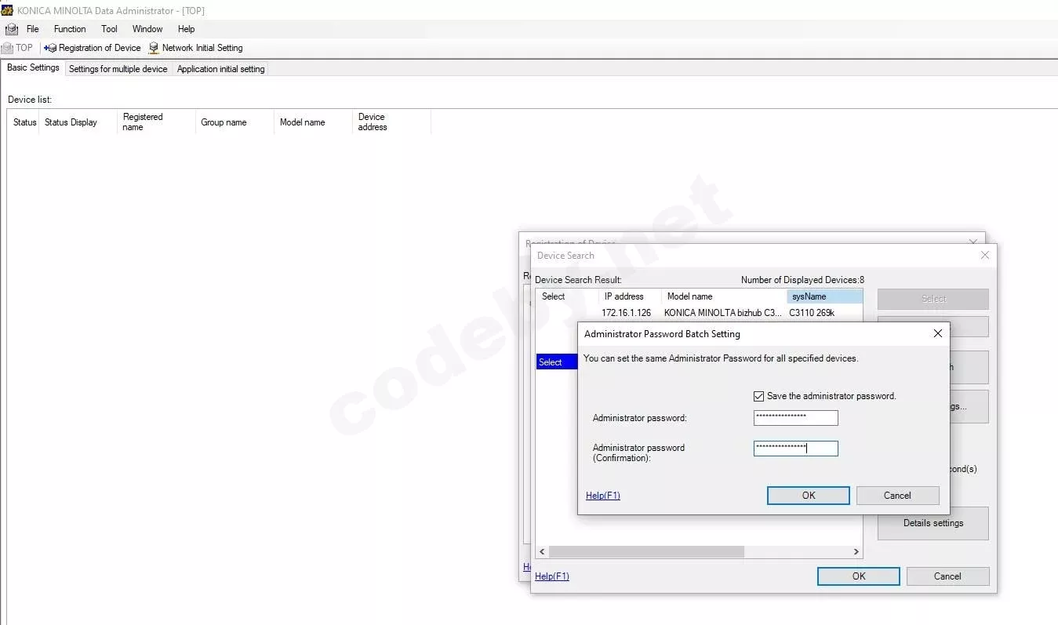Open the Application initial setting tab

click(x=221, y=69)
